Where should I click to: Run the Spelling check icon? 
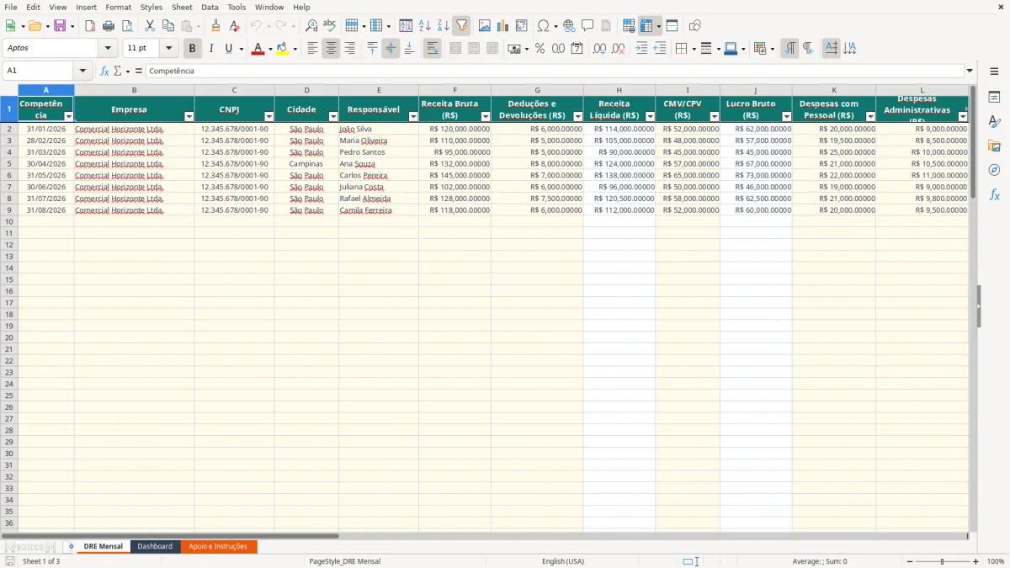click(330, 26)
